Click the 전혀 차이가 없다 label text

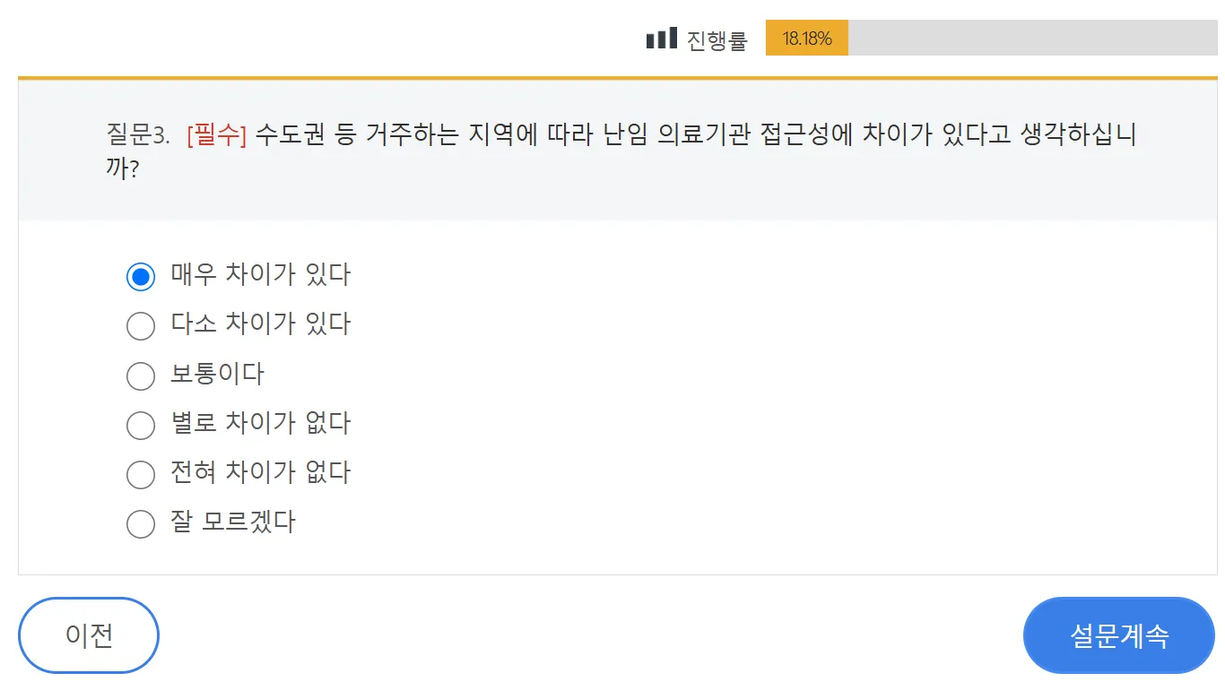click(260, 472)
